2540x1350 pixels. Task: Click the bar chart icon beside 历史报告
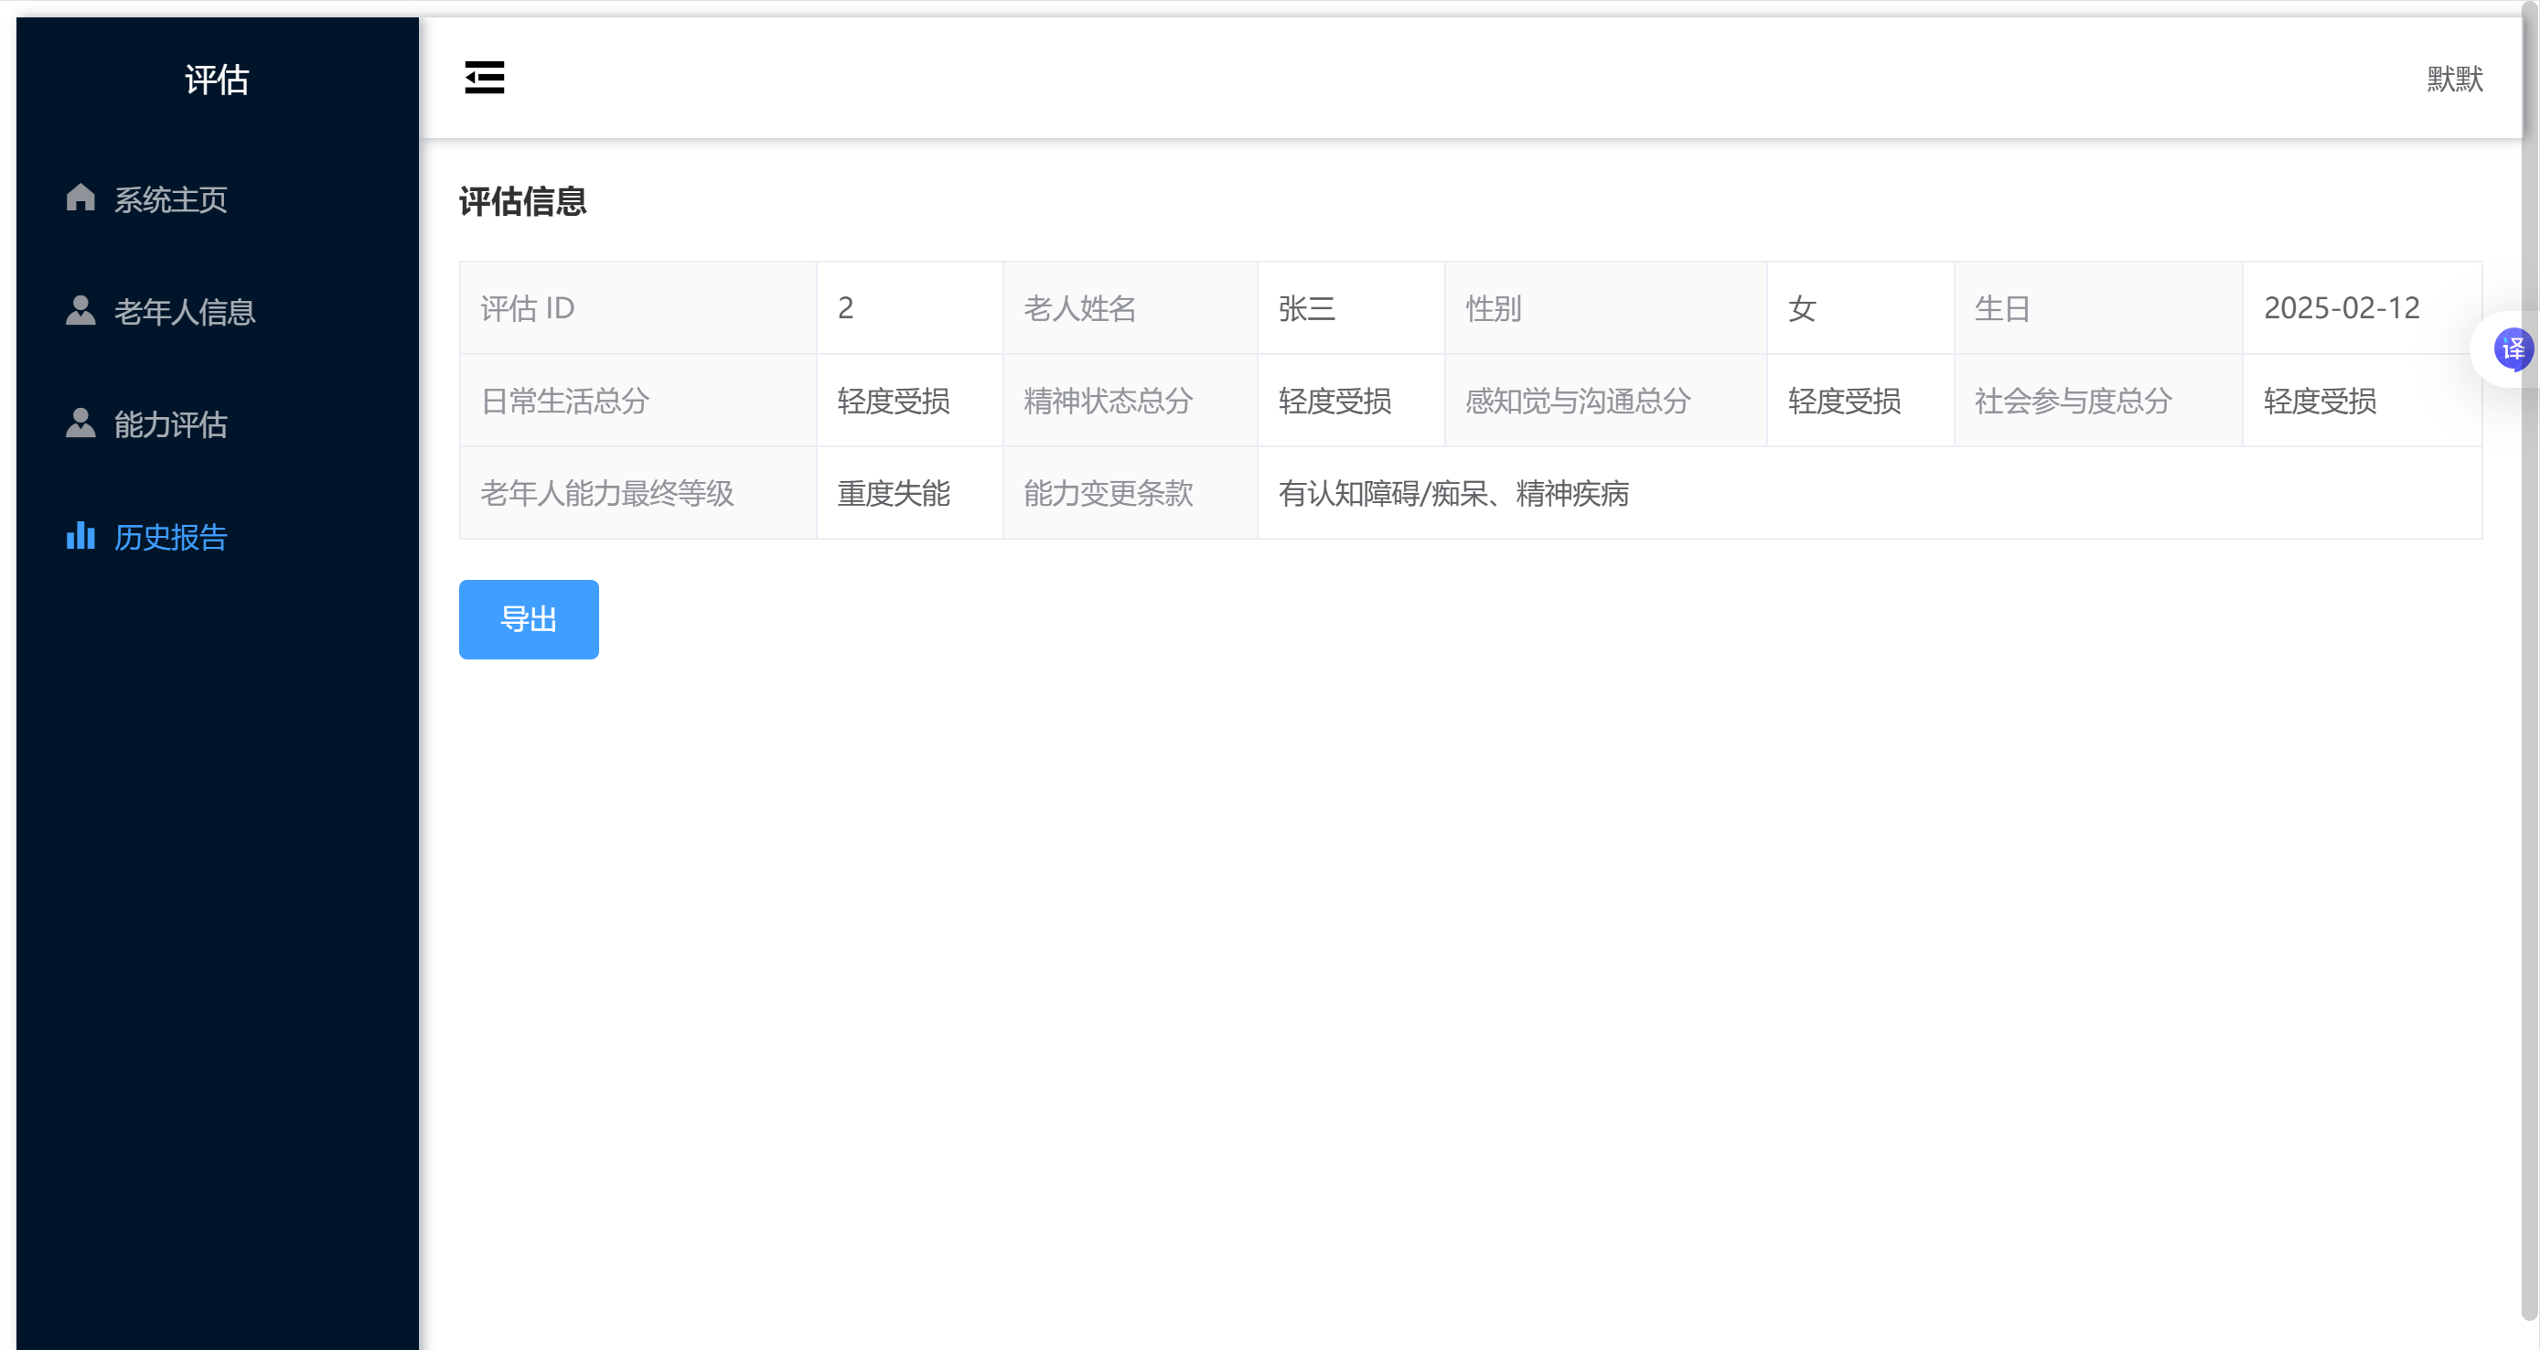coord(80,535)
